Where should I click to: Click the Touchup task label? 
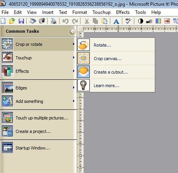24,58
